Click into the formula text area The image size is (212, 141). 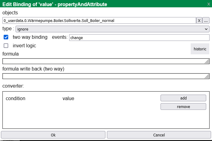pyautogui.click(x=104, y=61)
